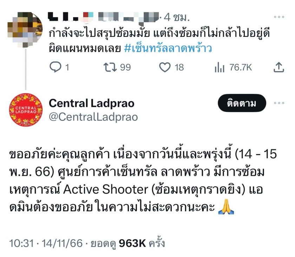This screenshot has height=257, width=295.
Task: Click the like count 18
Action: click(179, 68)
